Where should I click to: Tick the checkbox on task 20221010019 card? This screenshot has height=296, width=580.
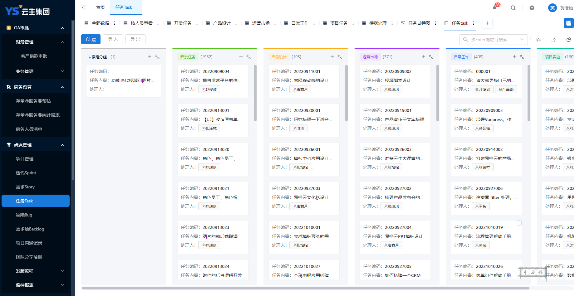pos(519,223)
